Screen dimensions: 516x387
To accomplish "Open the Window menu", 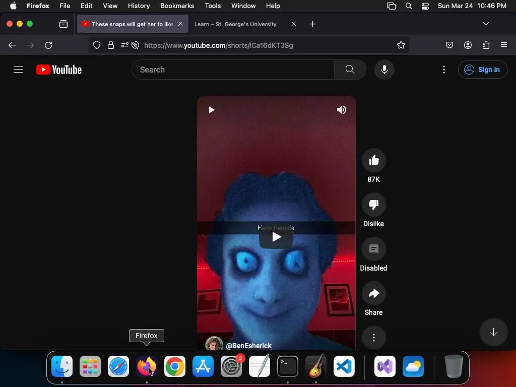I will pos(243,6).
